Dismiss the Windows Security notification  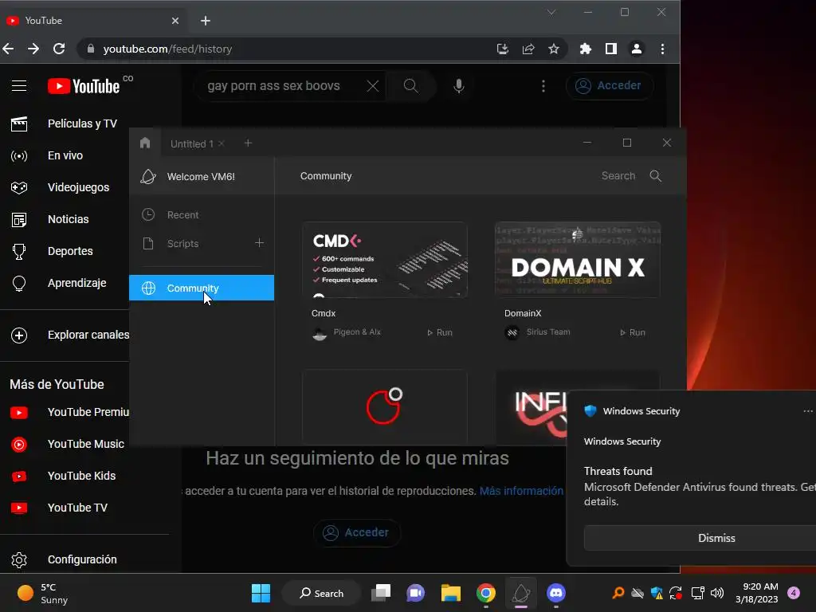(x=700, y=538)
